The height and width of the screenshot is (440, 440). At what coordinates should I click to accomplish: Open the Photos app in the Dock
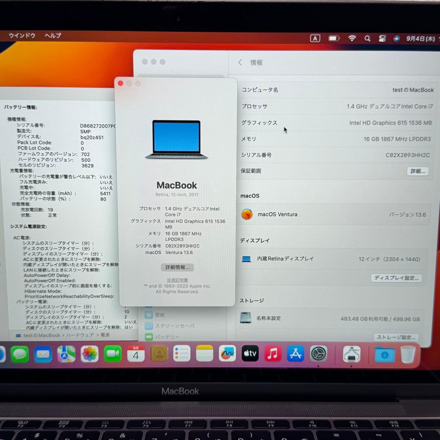90,354
